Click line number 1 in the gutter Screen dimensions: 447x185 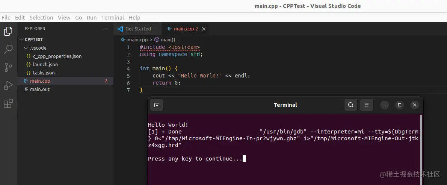pyautogui.click(x=128, y=47)
